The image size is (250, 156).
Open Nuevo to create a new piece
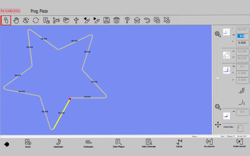(x=28, y=143)
